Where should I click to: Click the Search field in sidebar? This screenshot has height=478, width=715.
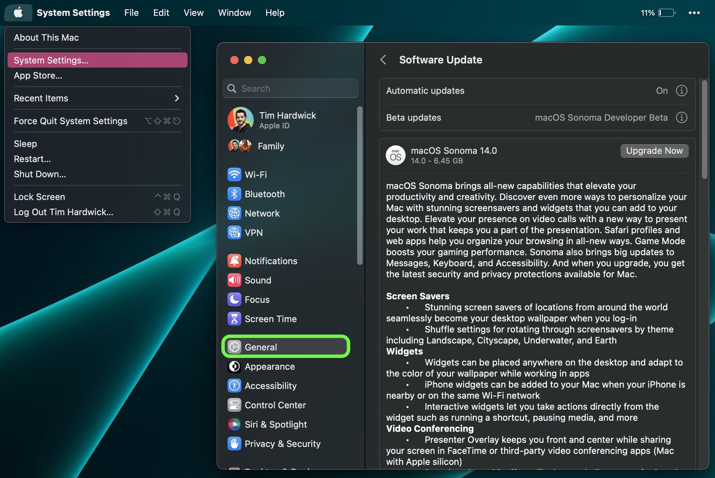290,89
